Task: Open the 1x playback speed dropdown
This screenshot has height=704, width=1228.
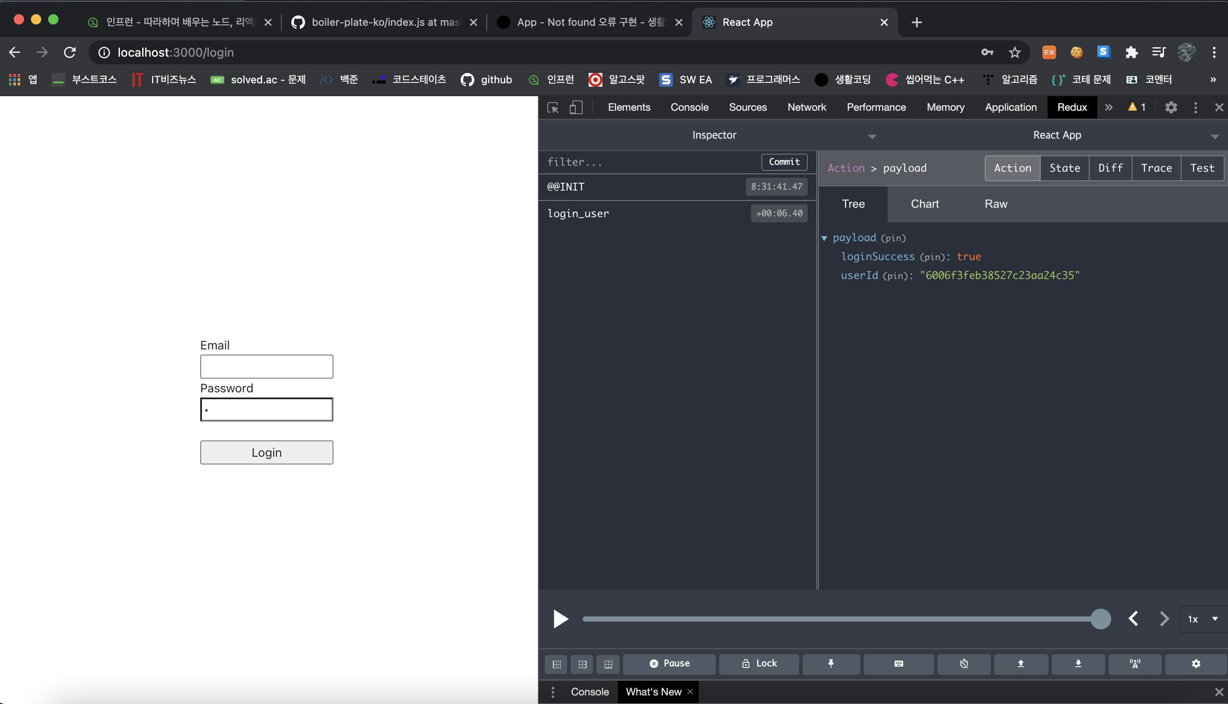Action: tap(1203, 619)
